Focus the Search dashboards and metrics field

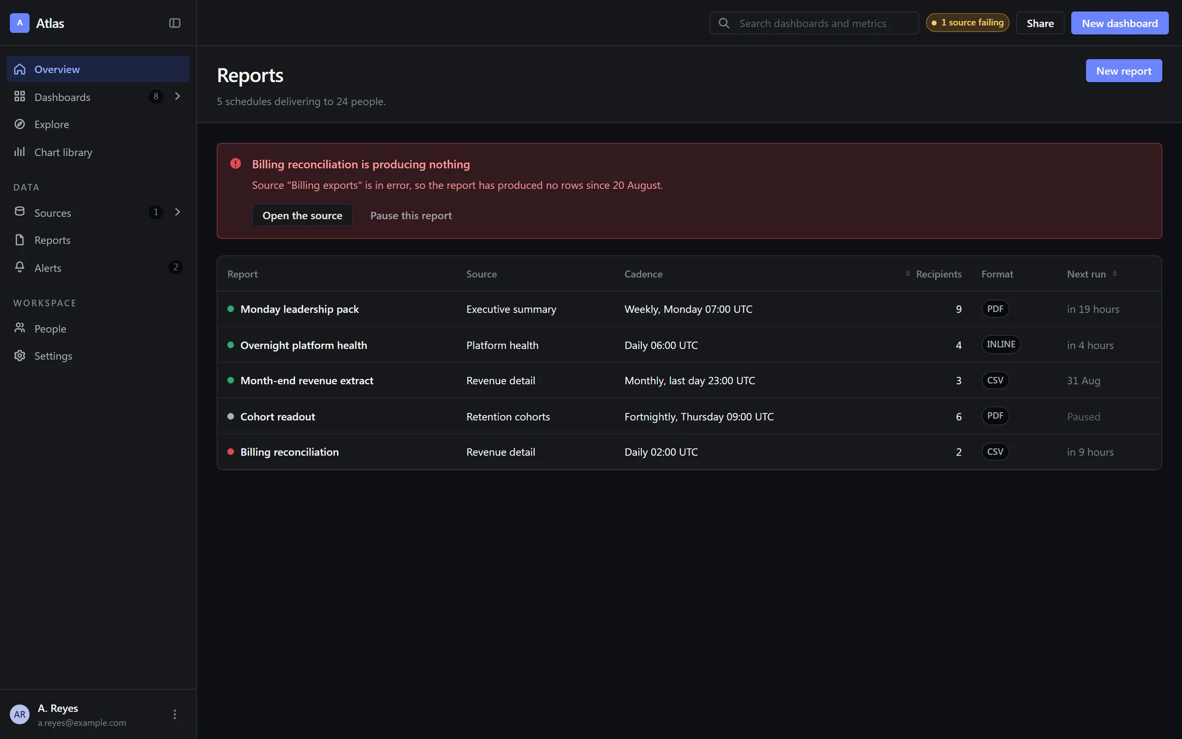coord(814,23)
